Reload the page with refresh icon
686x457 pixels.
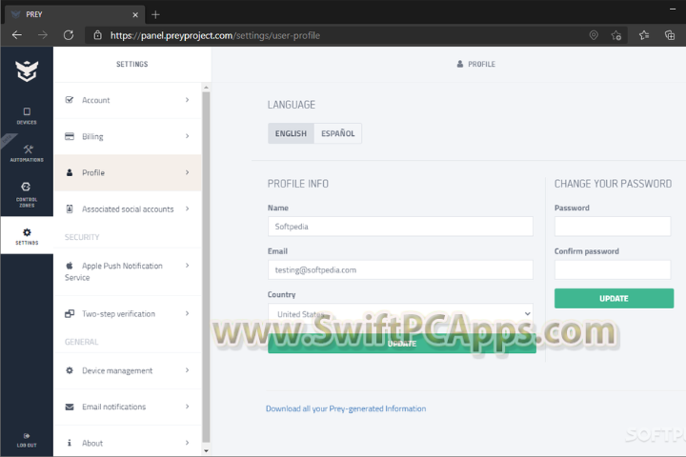point(69,35)
